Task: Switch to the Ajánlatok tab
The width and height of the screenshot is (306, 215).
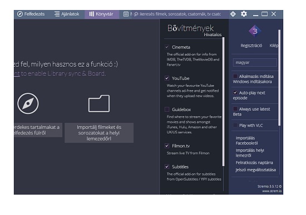Action: [x=67, y=14]
